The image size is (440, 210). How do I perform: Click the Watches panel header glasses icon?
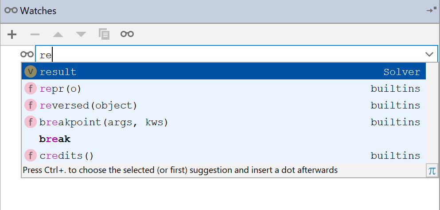(11, 11)
